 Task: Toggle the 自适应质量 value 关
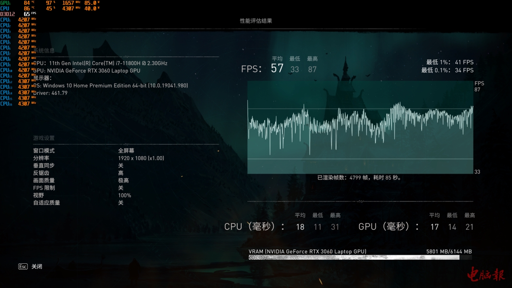click(x=121, y=203)
